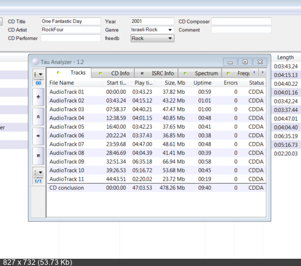Click the right-arrow button in Tau Analyzer sidebar
This screenshot has height=266, width=301.
tap(38, 136)
